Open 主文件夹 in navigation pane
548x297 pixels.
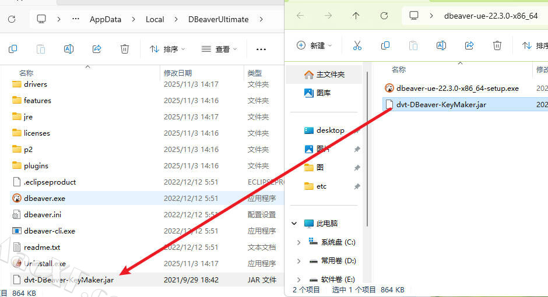point(330,75)
